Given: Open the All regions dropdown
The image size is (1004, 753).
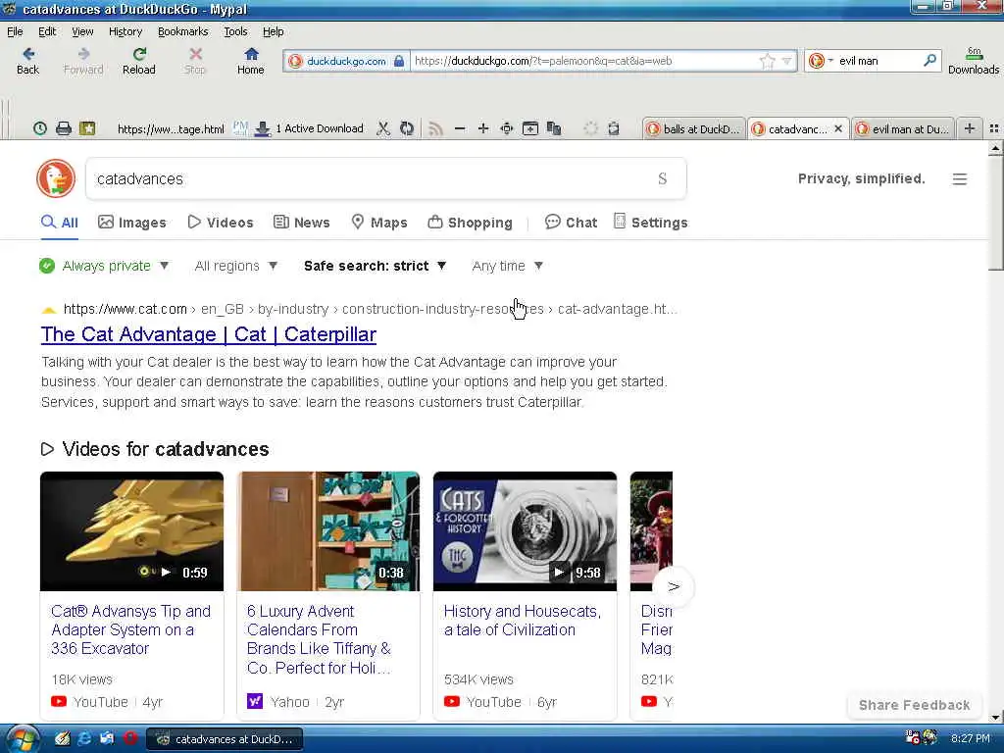Looking at the screenshot, I should tap(235, 266).
